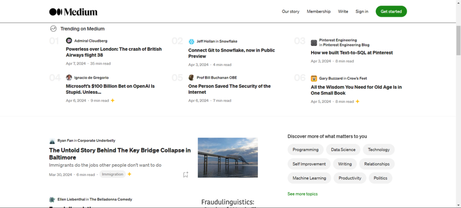The height and width of the screenshot is (208, 461).
Task: Click author name Ryan Fan
Action: coord(65,141)
